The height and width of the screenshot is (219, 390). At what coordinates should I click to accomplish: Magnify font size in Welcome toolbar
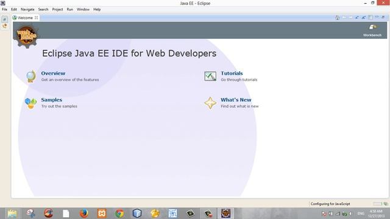363,18
